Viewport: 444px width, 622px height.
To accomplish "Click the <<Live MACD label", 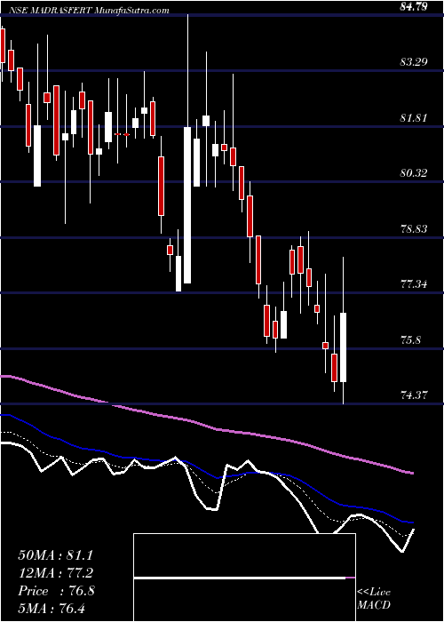I will (374, 599).
